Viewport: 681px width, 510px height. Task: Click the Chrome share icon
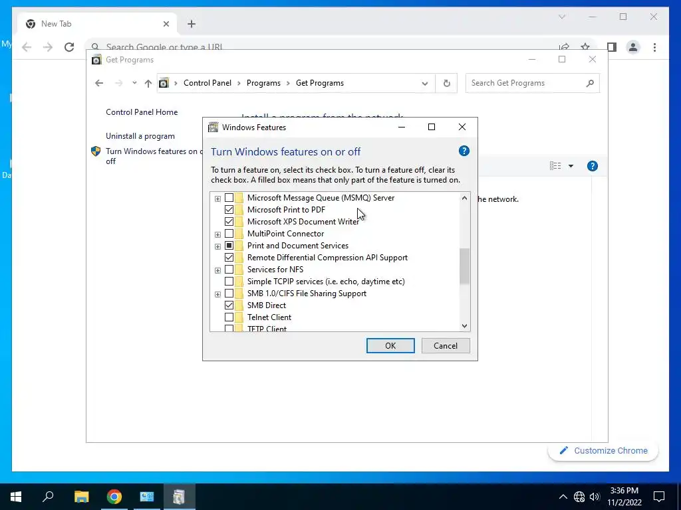pyautogui.click(x=564, y=46)
